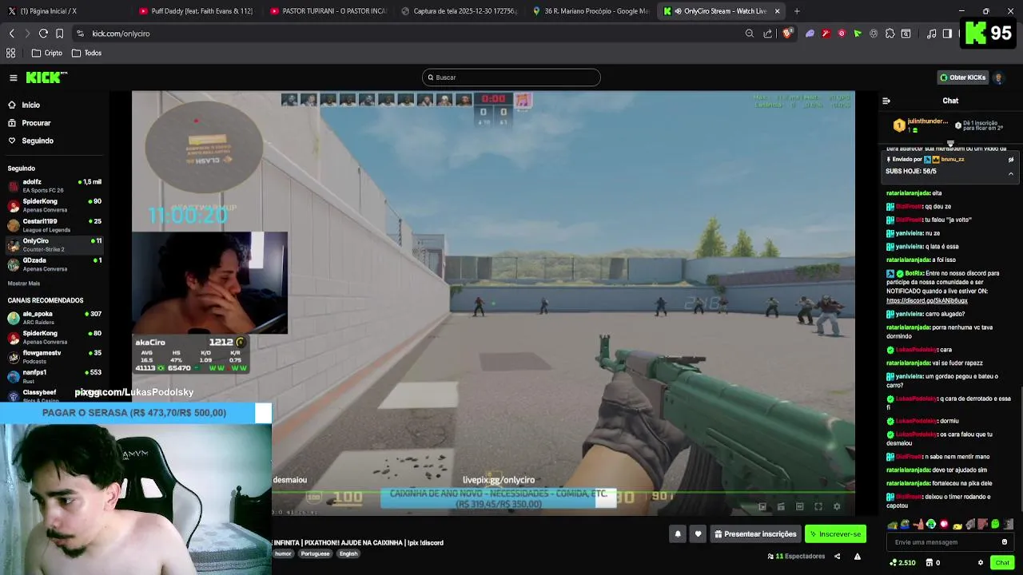Share the stream via share icon
This screenshot has height=575, width=1023.
(x=837, y=557)
